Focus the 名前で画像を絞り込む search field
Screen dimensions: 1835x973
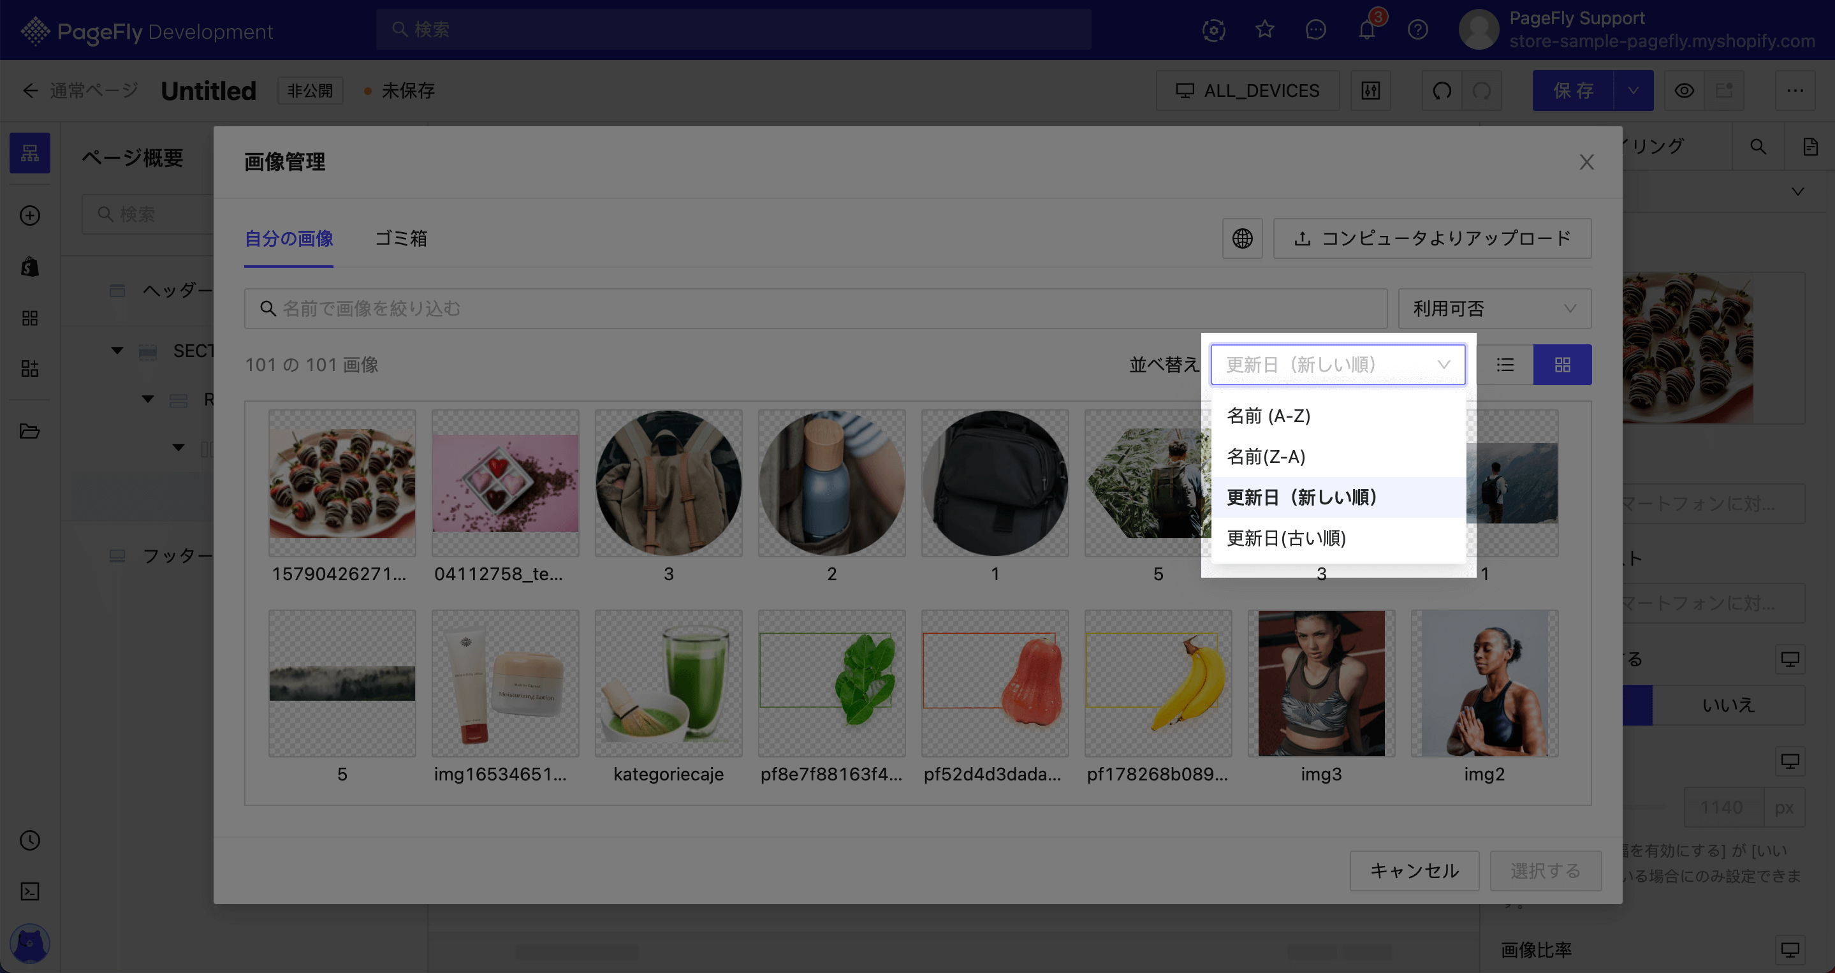pyautogui.click(x=815, y=309)
